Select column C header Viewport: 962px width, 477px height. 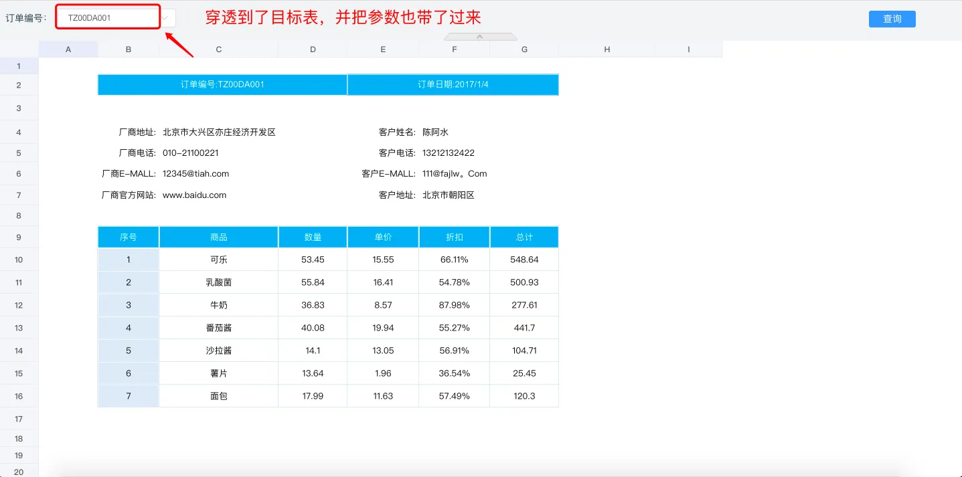pos(219,50)
